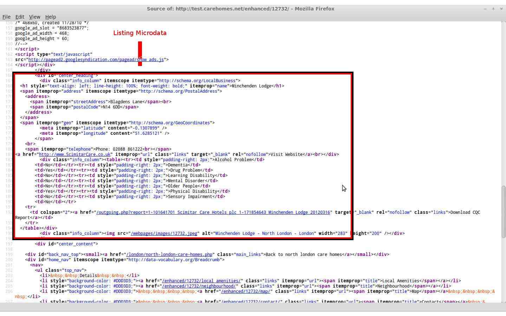The image size is (506, 316).
Task: Open the Edit menu
Action: [20, 17]
